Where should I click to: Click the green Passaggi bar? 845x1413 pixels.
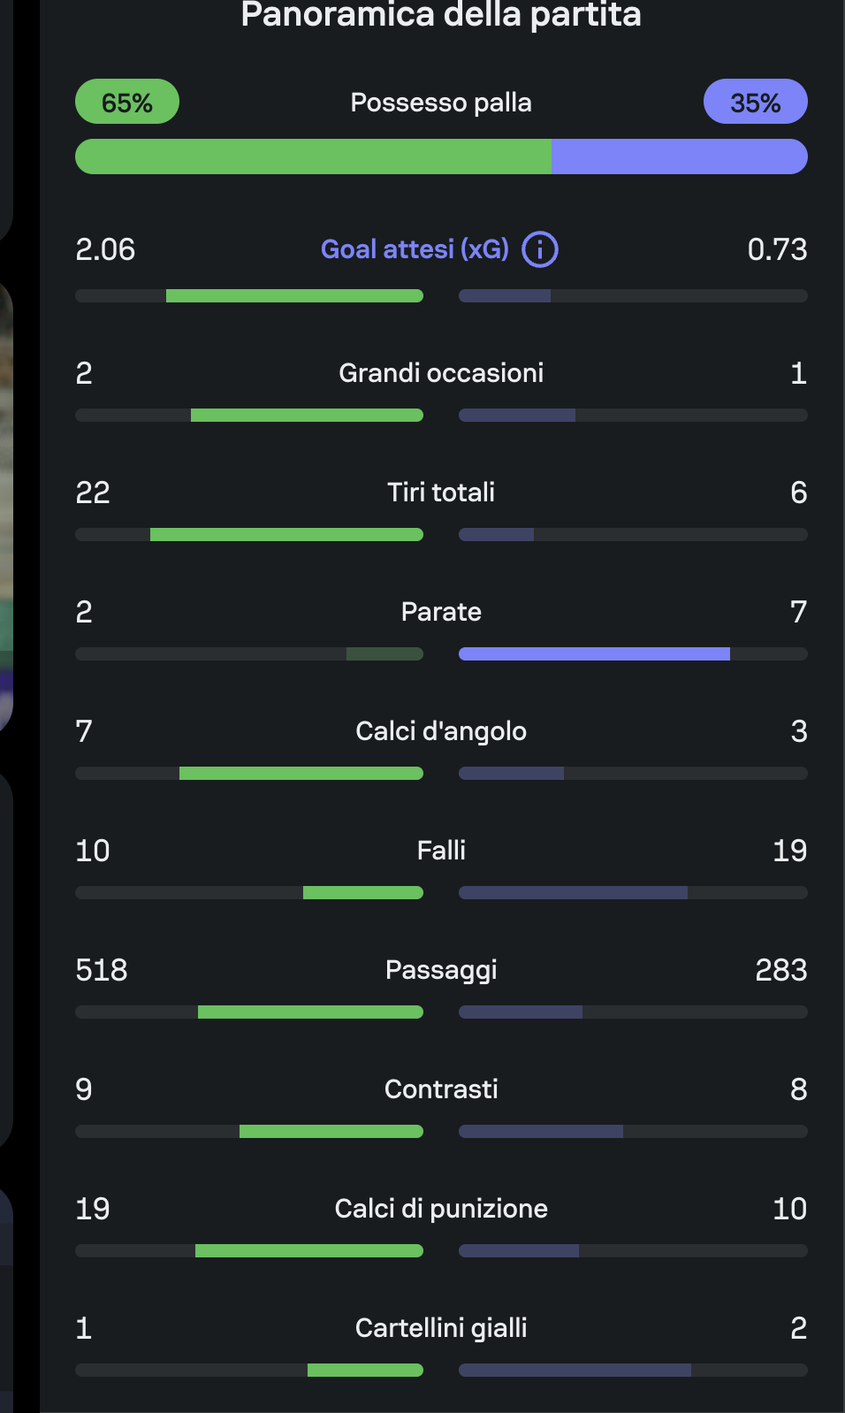pyautogui.click(x=310, y=1012)
